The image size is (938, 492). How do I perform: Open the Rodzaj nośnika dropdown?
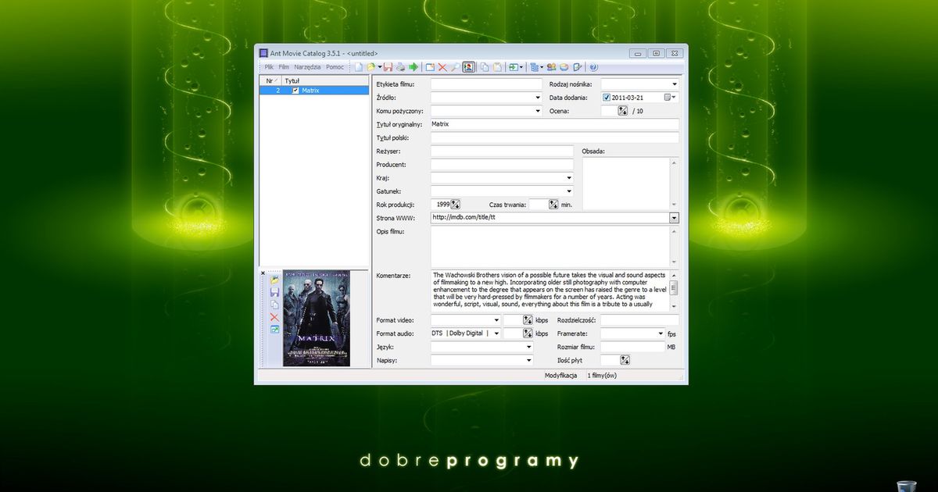tap(675, 84)
